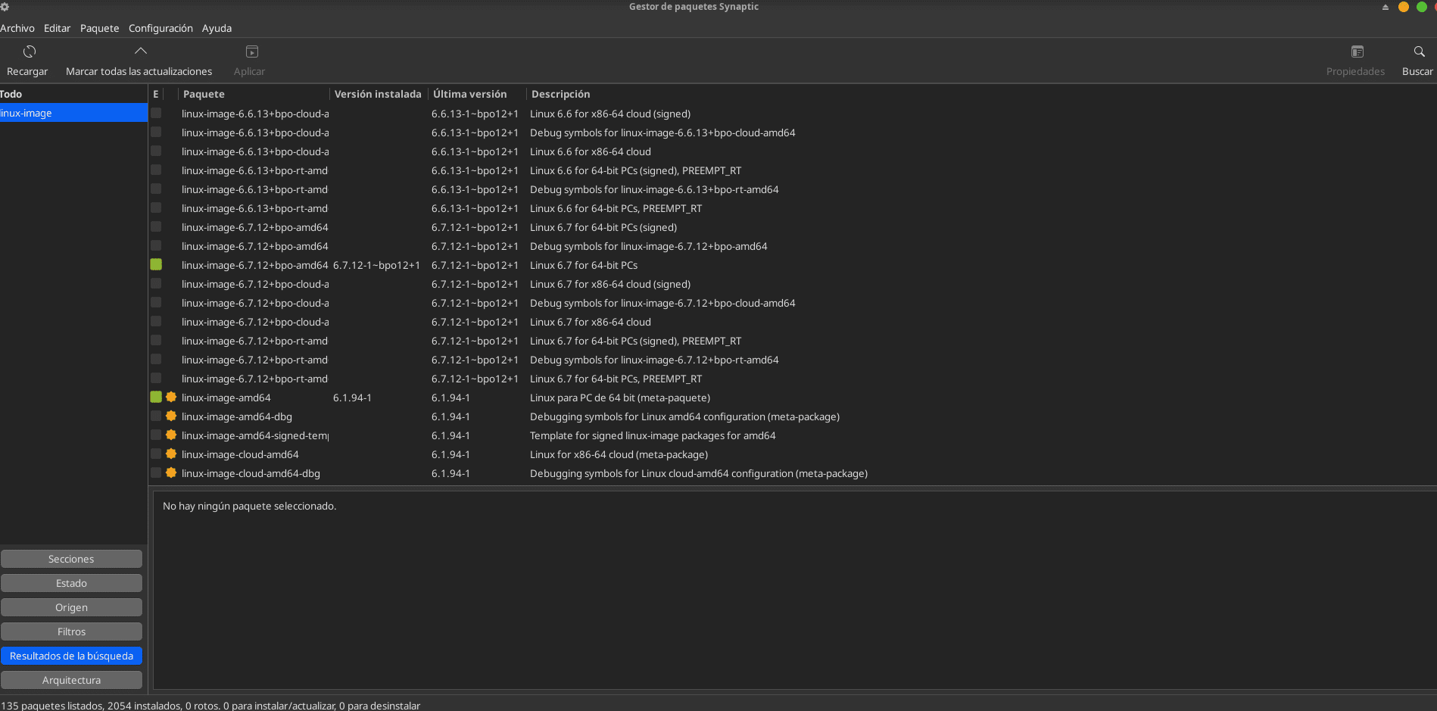Click the keep-above arrow in title bar
The width and height of the screenshot is (1437, 711).
point(1385,7)
